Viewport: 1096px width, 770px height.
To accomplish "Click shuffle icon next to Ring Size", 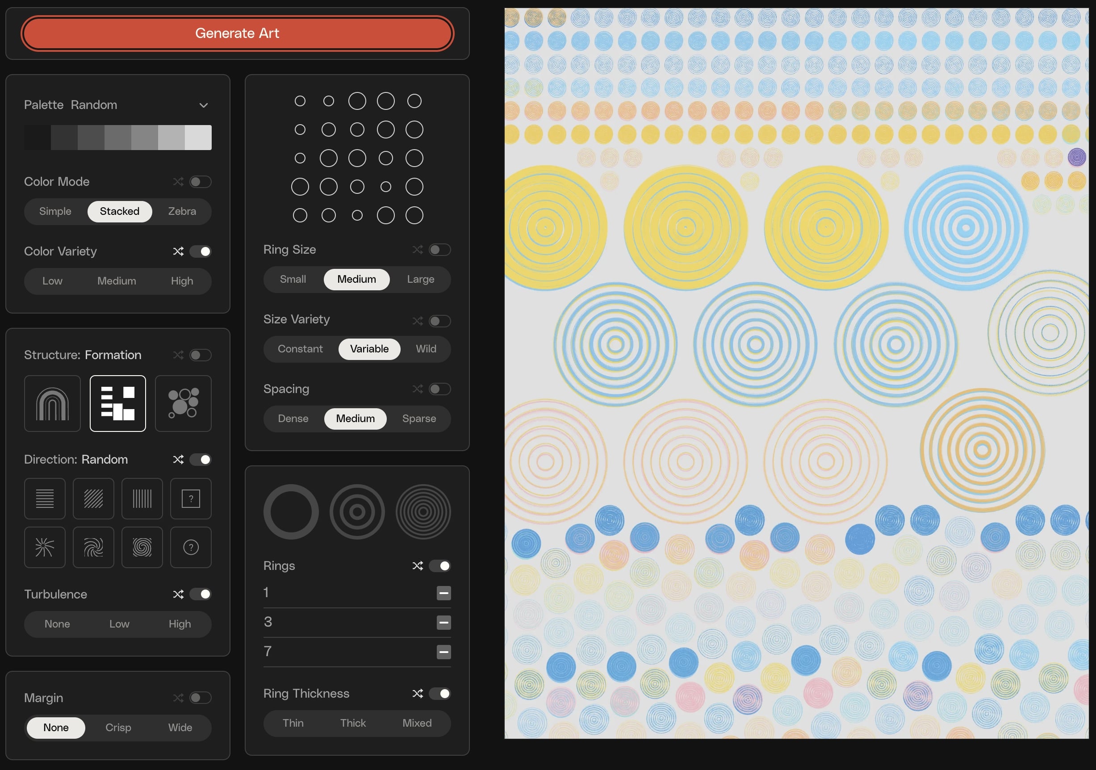I will (418, 249).
